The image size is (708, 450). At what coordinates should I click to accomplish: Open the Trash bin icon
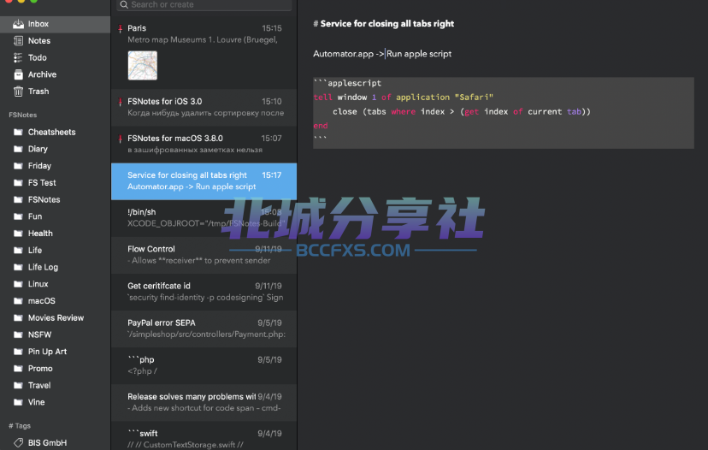point(18,92)
